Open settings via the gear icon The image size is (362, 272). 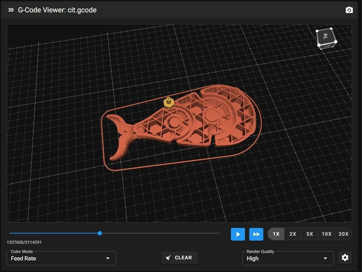[345, 258]
